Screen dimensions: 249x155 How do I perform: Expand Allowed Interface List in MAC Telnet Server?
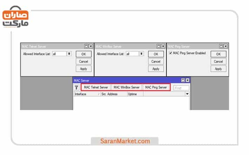click(69, 54)
